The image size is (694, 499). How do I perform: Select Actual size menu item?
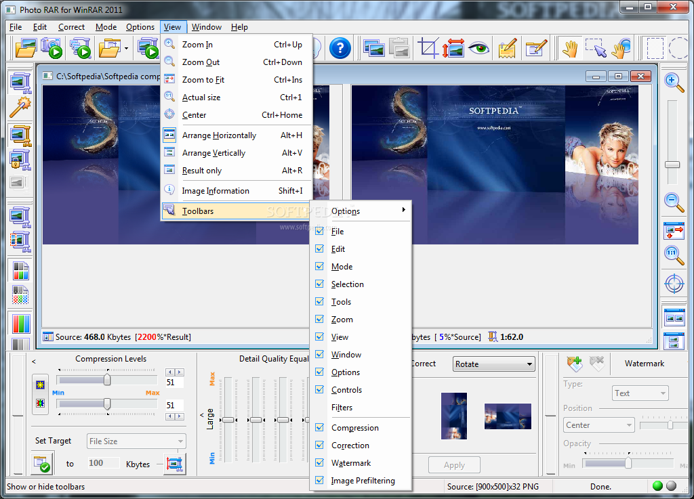tap(237, 97)
